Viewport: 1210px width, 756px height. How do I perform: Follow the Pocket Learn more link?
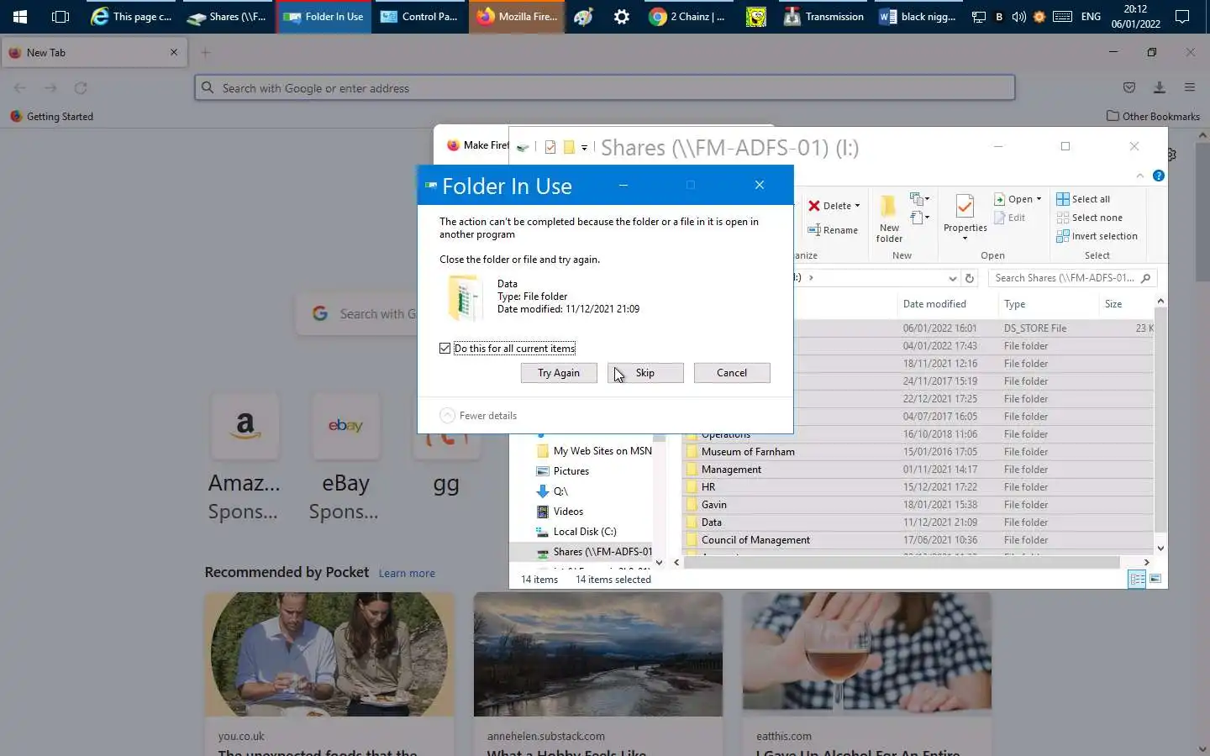tap(407, 573)
